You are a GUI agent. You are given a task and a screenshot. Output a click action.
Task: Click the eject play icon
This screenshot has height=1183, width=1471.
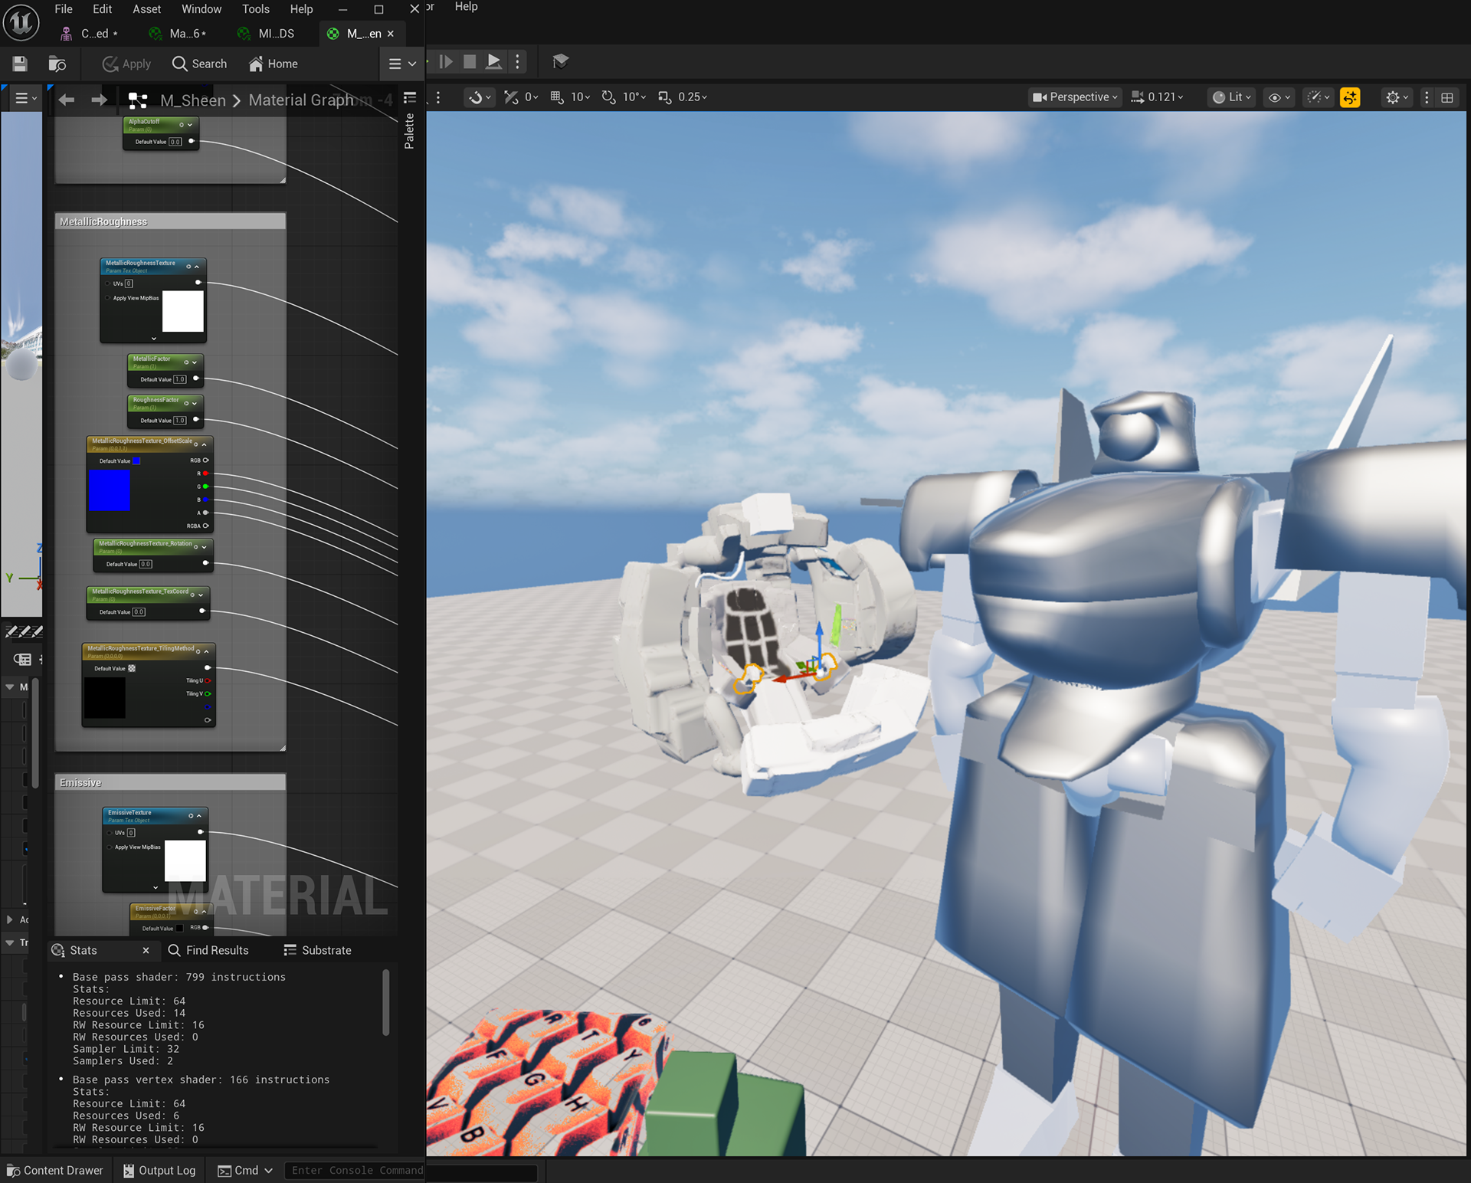[x=494, y=61]
